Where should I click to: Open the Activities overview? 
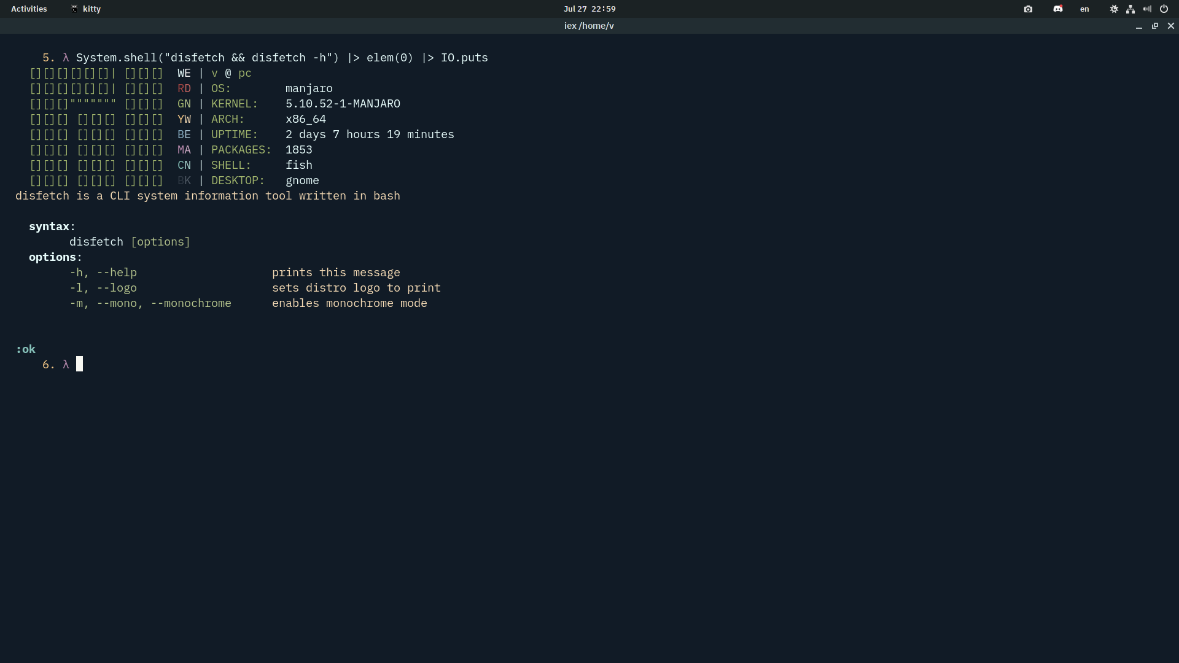pyautogui.click(x=29, y=9)
